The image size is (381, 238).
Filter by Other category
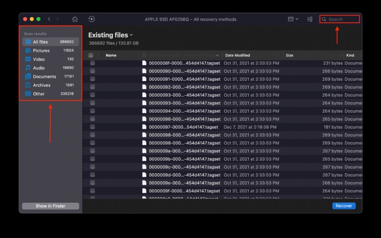pos(50,94)
